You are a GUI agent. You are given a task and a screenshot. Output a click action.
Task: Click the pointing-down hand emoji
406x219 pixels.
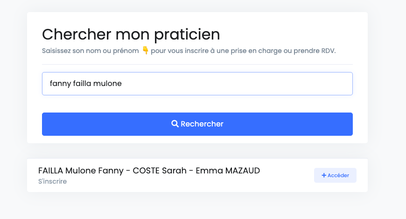point(145,50)
